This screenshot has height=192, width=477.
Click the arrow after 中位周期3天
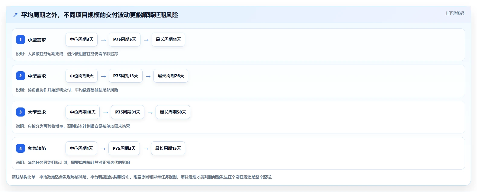(x=103, y=40)
